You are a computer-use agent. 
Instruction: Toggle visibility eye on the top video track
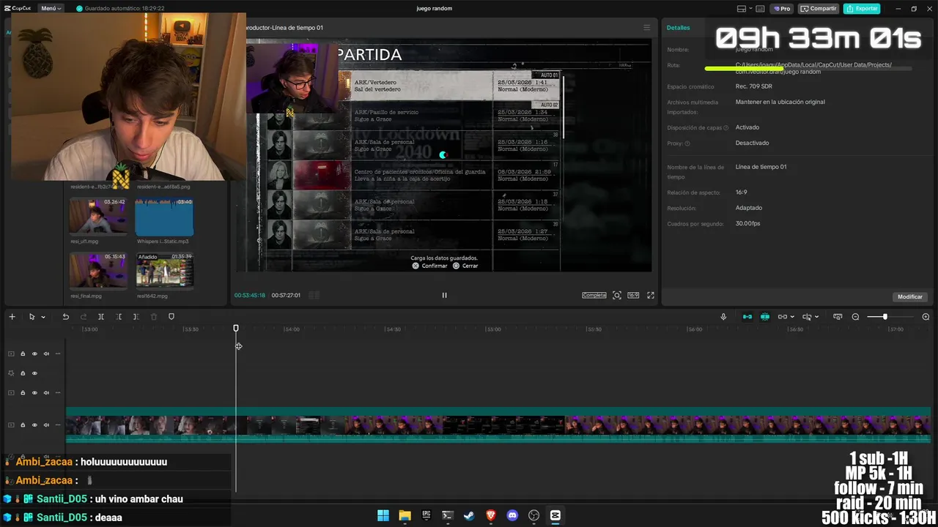tap(34, 354)
